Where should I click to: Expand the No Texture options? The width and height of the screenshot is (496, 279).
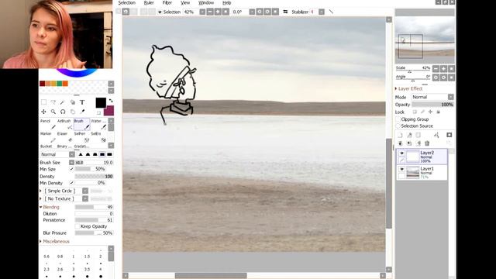click(x=41, y=198)
